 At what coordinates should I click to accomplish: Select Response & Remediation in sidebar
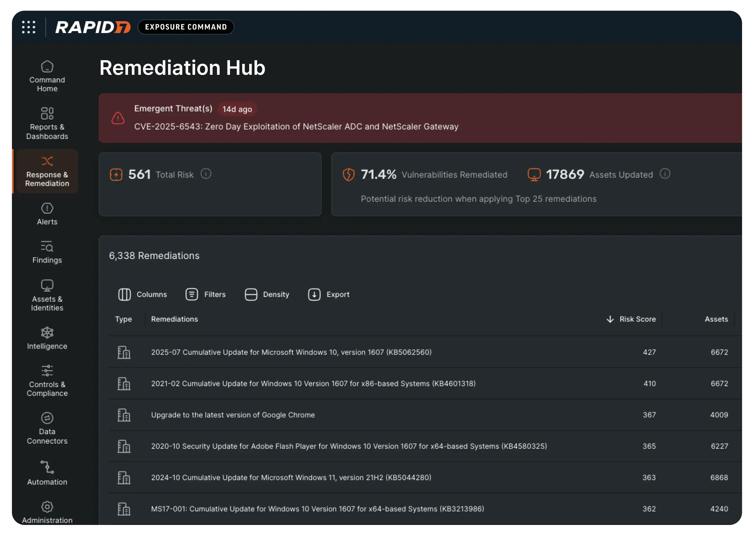coord(47,171)
